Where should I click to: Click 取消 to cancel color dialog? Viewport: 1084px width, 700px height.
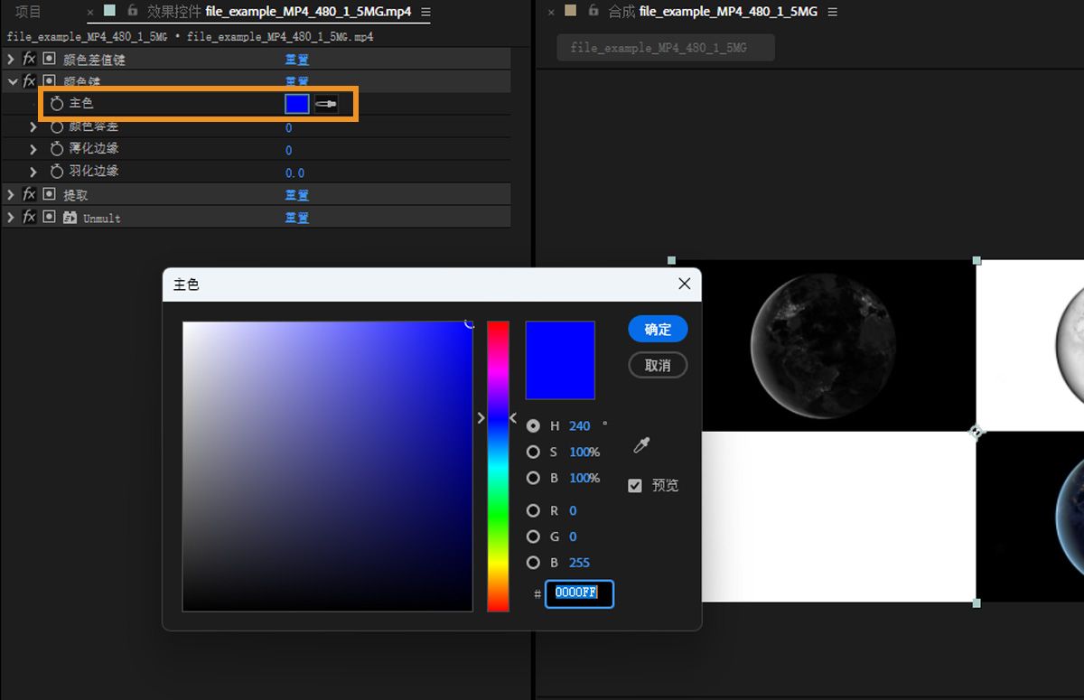[658, 365]
